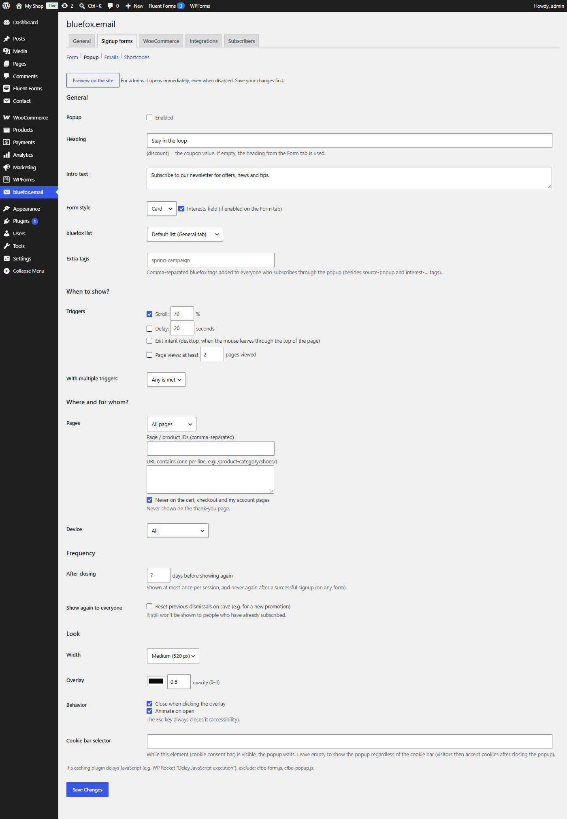
Task: Open the Shortcodes sub-navigation link
Action: tap(136, 57)
